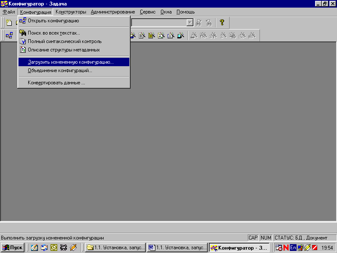Click the NUM indicator in status bar
This screenshot has width=337, height=253.
pyautogui.click(x=266, y=238)
